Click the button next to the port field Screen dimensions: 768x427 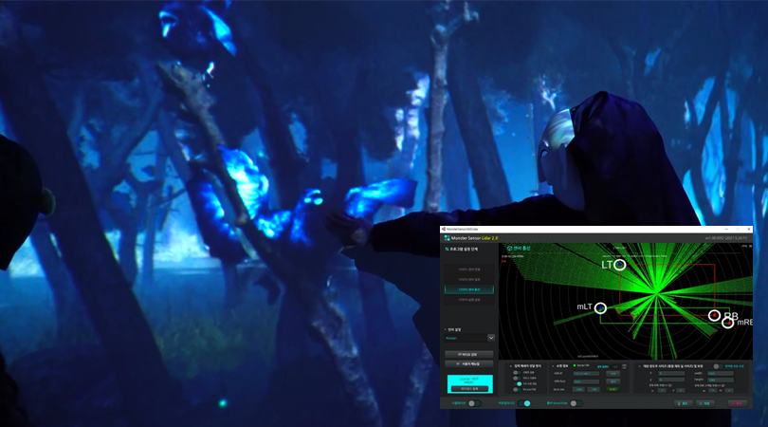pyautogui.click(x=613, y=381)
